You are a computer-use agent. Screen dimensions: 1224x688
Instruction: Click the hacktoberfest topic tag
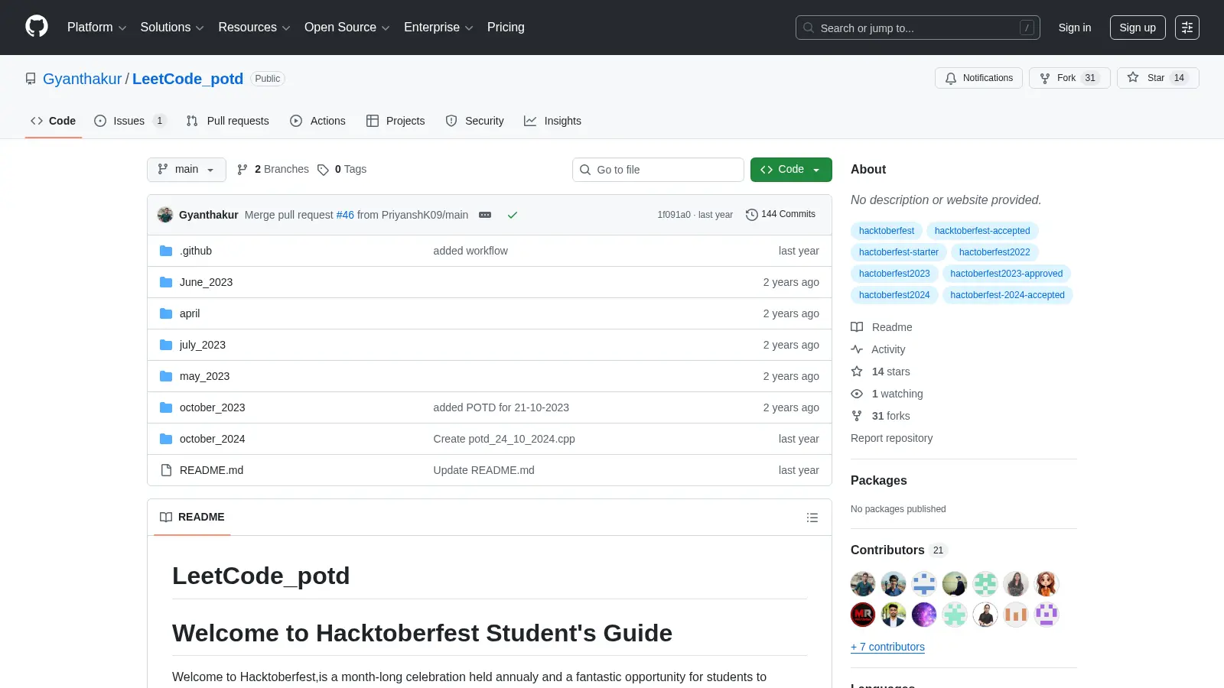click(x=887, y=231)
